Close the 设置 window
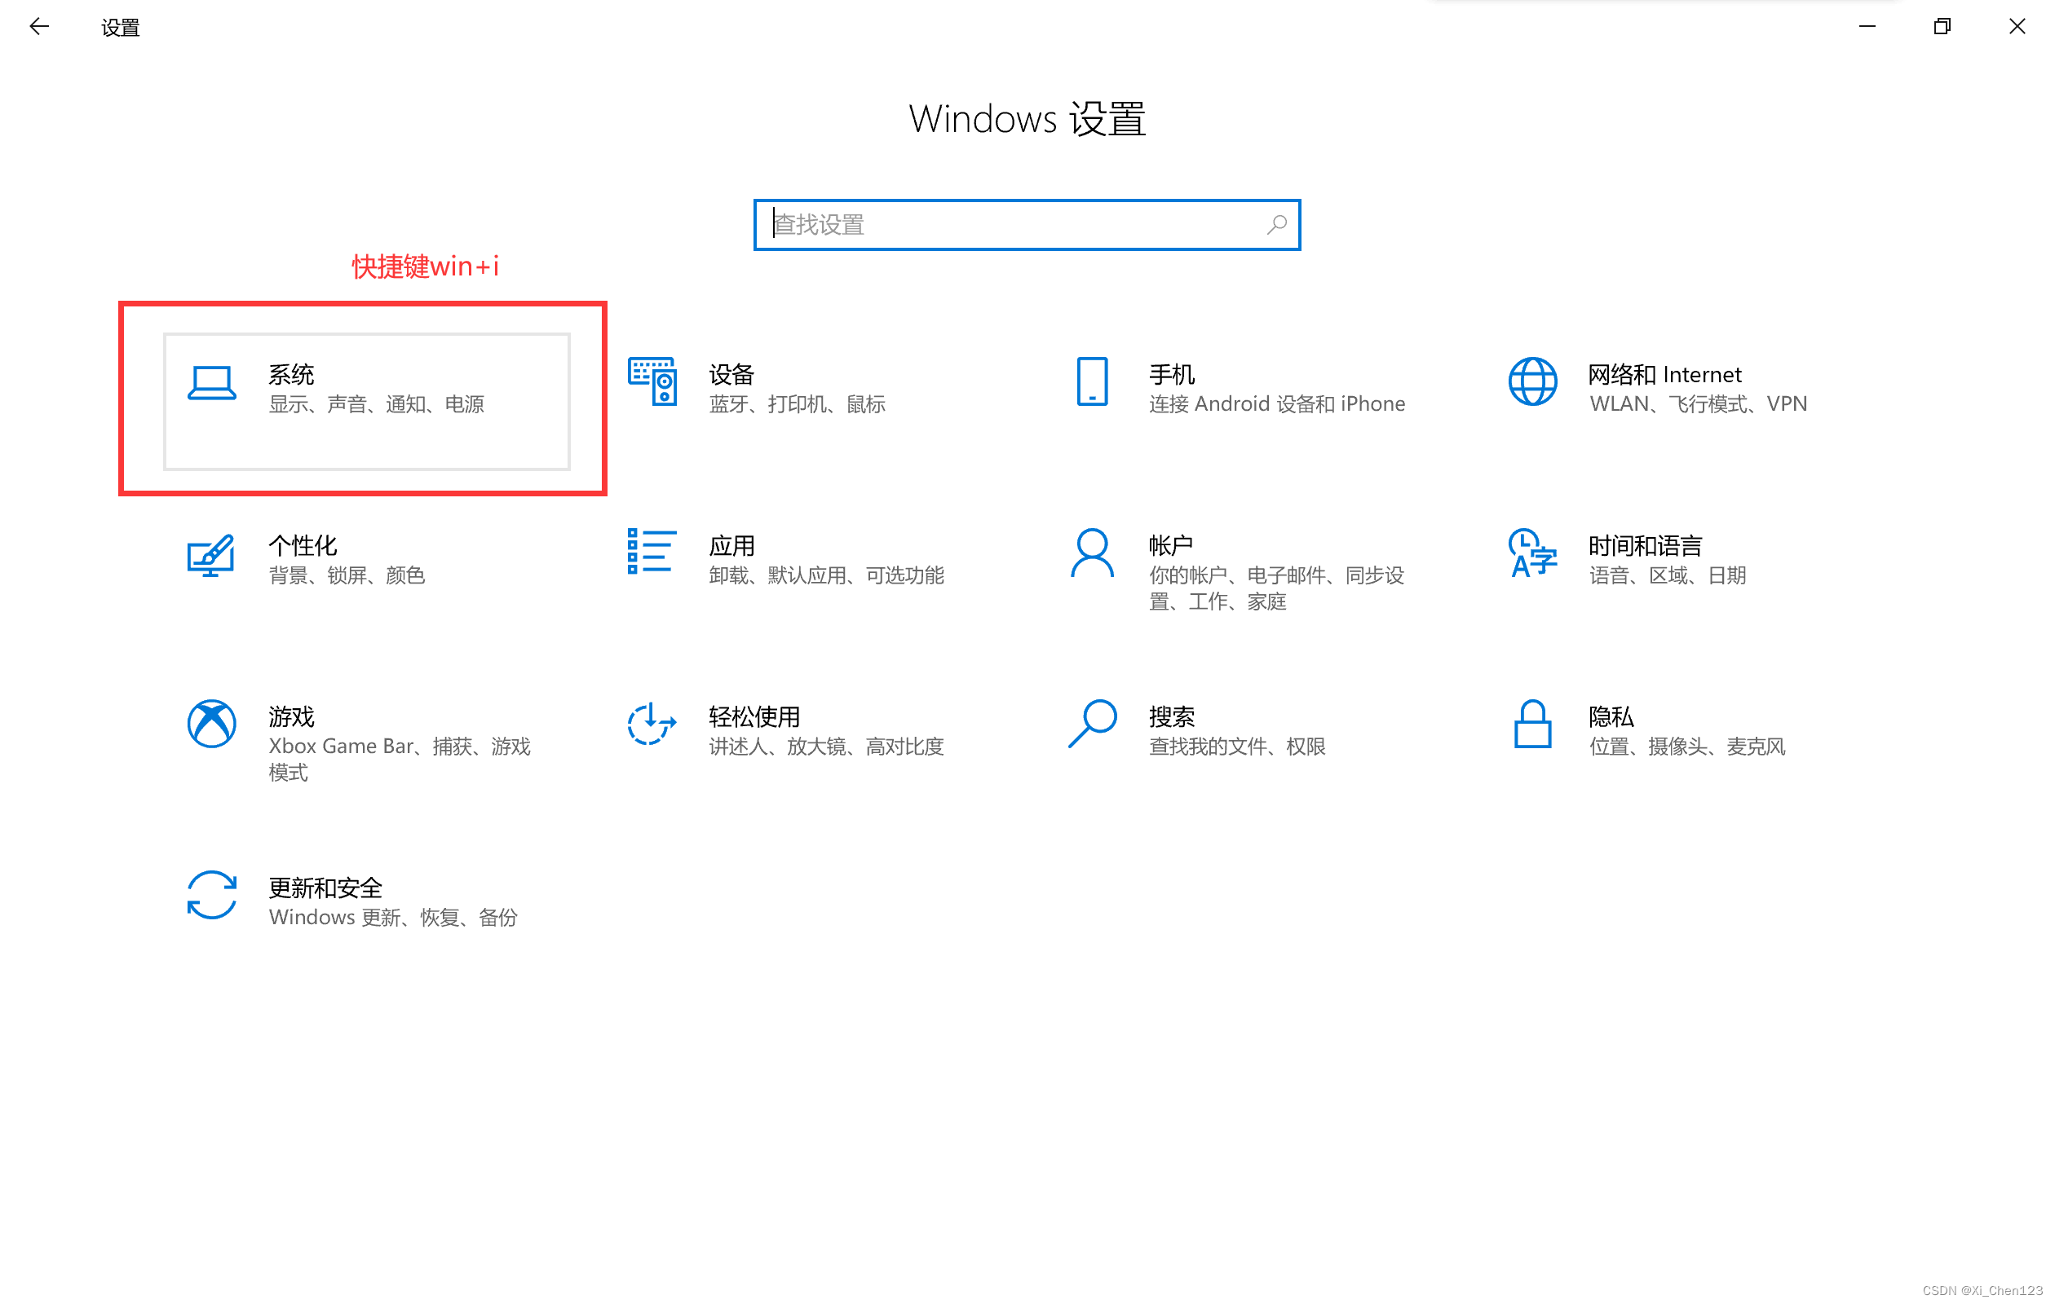This screenshot has height=1304, width=2055. click(x=2017, y=26)
